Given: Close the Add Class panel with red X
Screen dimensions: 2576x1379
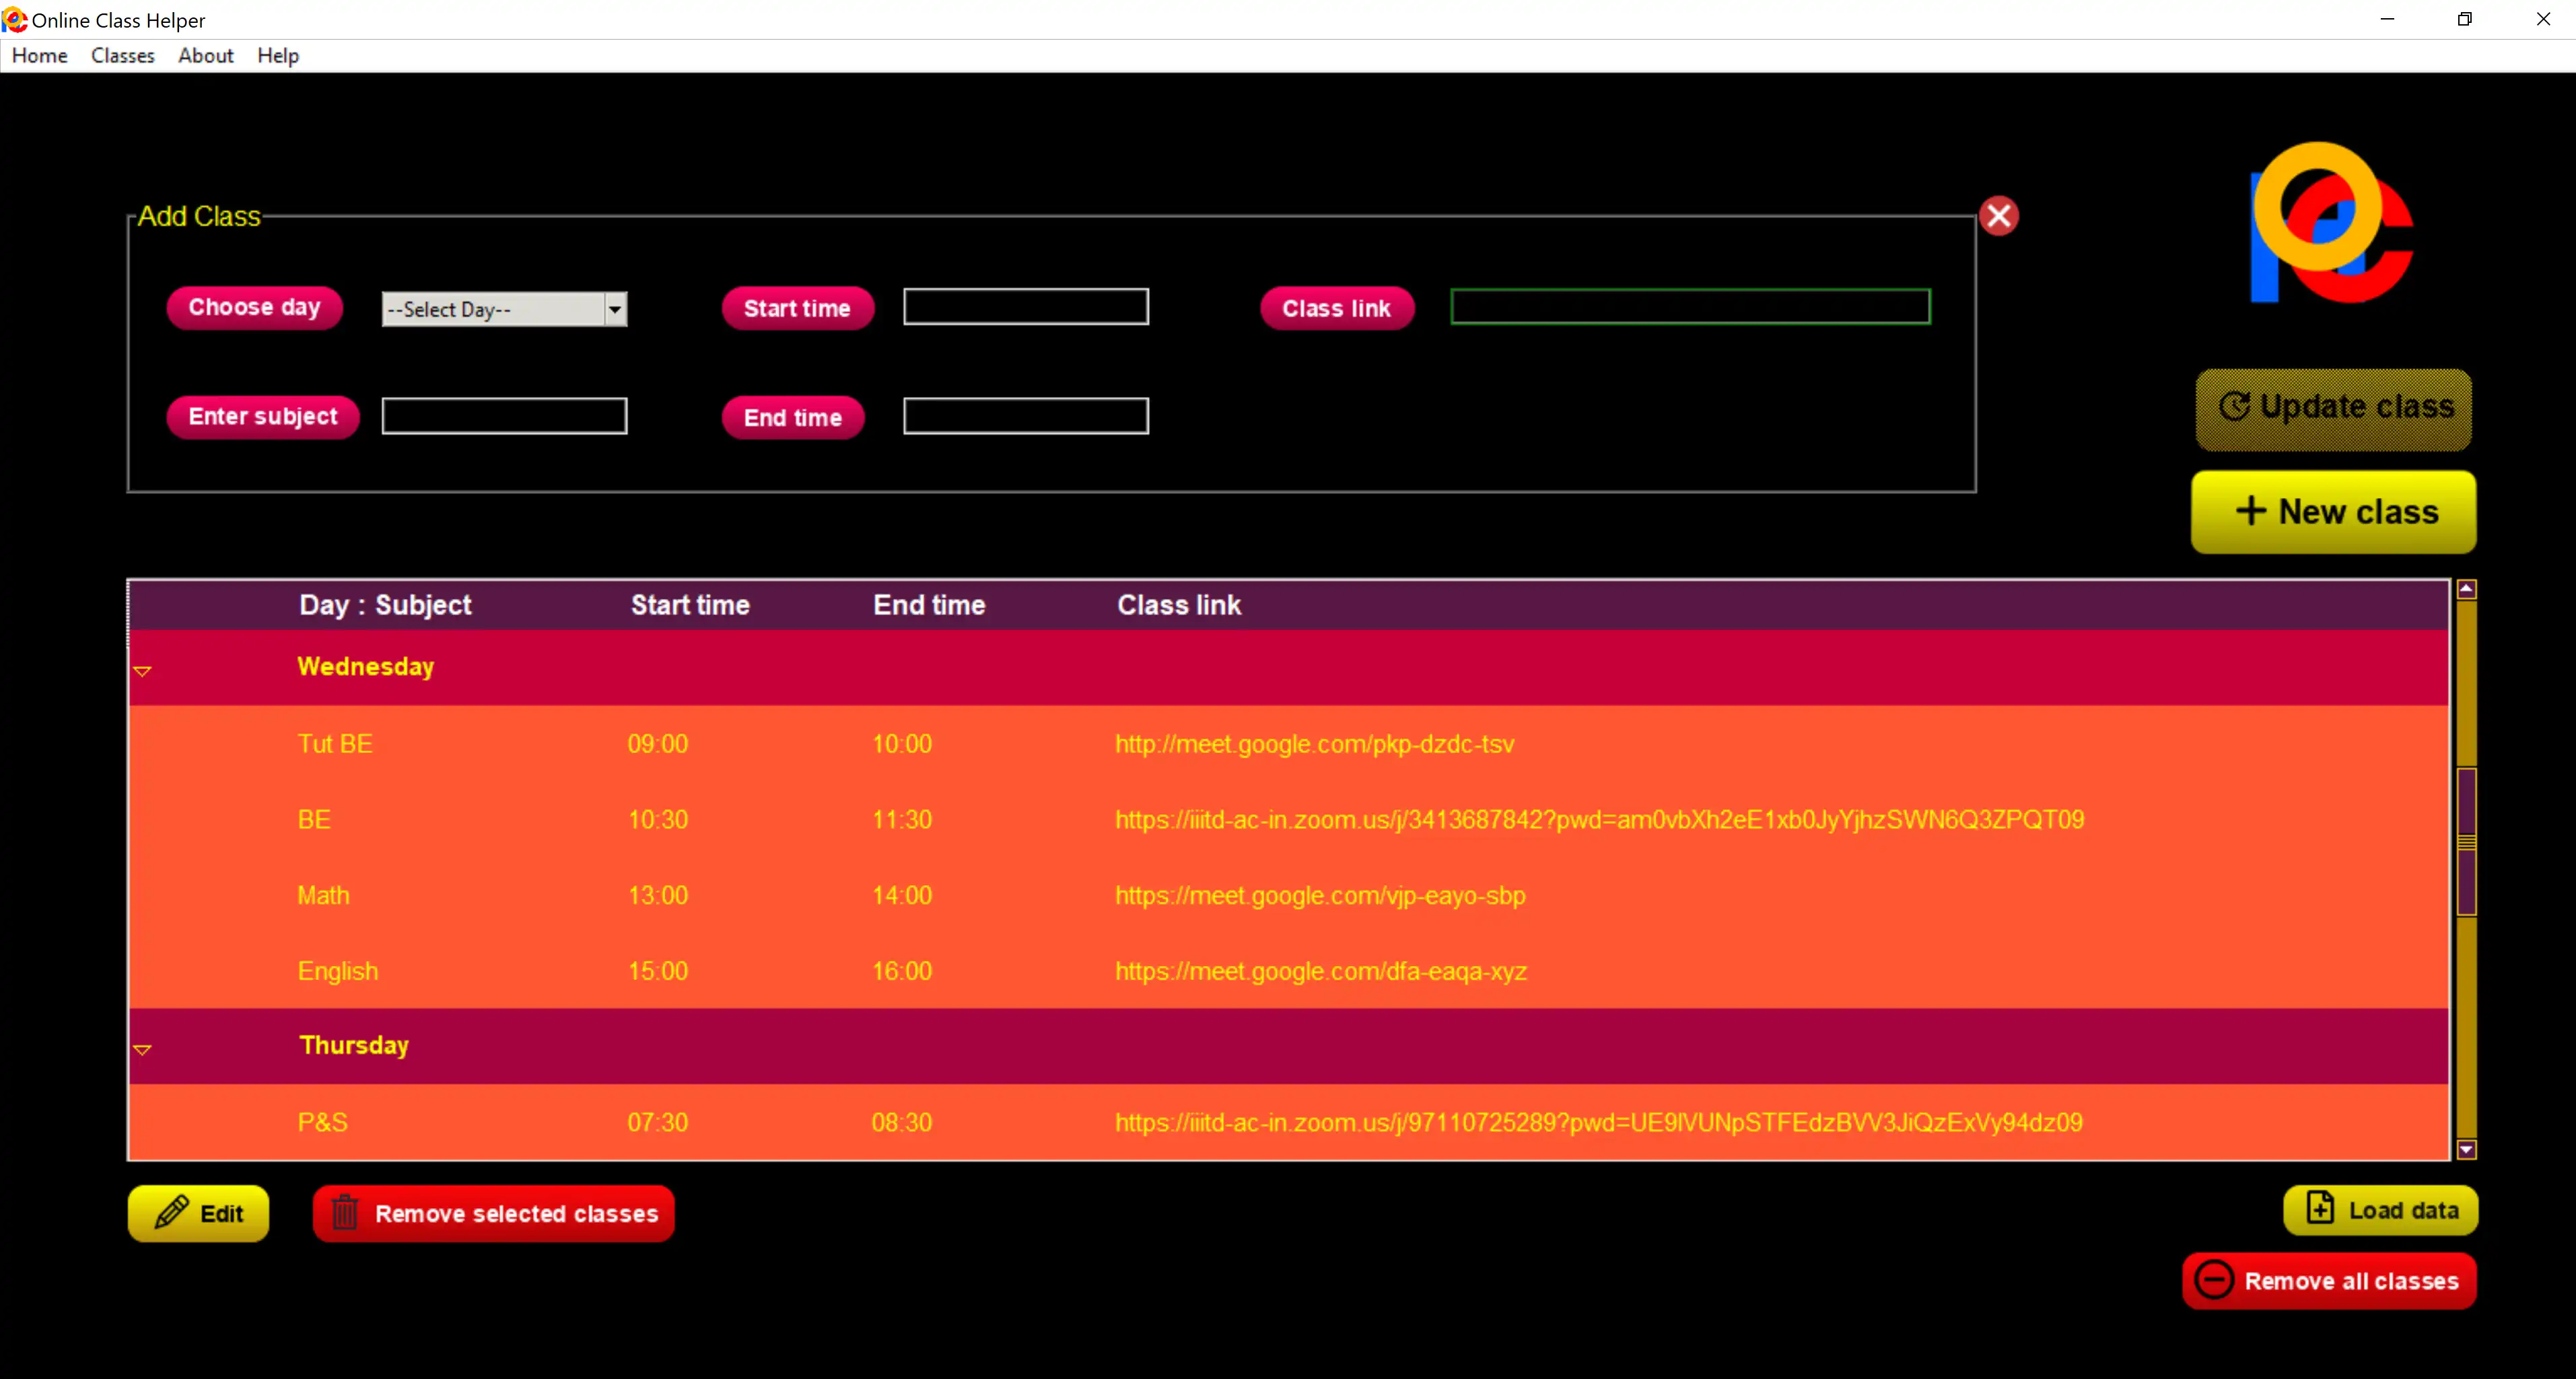Looking at the screenshot, I should [x=1998, y=215].
